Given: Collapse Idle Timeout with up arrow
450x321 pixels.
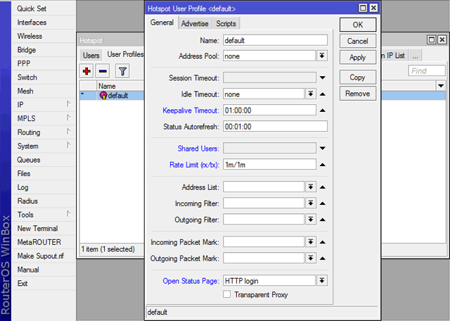Looking at the screenshot, I should coord(323,94).
